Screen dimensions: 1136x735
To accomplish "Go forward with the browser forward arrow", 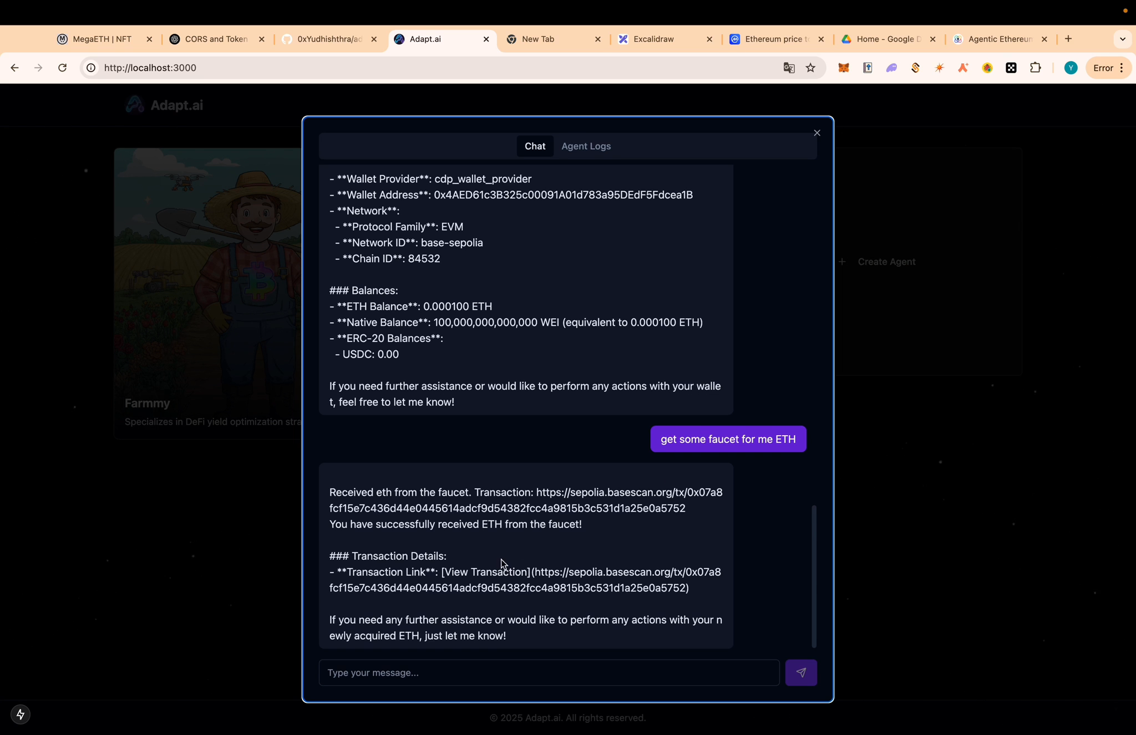I will pyautogui.click(x=38, y=68).
